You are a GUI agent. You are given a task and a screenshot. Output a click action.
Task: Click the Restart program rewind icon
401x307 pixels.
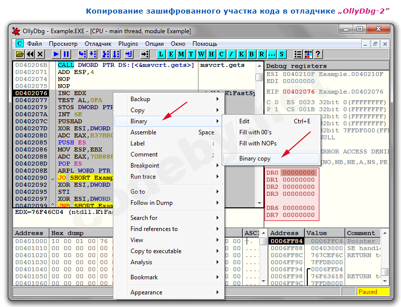pyautogui.click(x=30, y=54)
